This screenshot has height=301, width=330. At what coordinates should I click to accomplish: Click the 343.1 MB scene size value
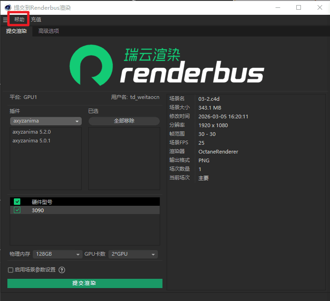(210, 108)
